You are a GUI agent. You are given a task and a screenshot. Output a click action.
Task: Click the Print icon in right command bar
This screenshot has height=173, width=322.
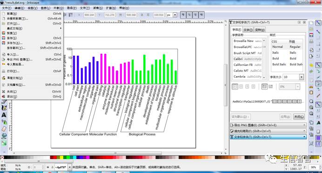coord(311,41)
